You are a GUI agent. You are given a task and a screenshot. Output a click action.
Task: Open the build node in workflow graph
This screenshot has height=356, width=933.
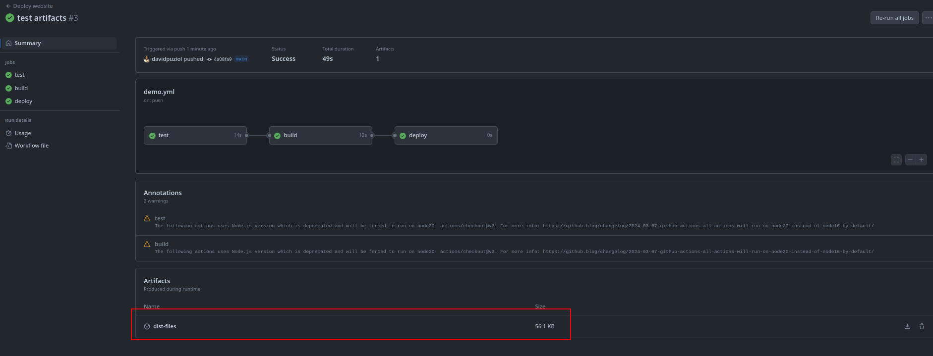tap(320, 135)
